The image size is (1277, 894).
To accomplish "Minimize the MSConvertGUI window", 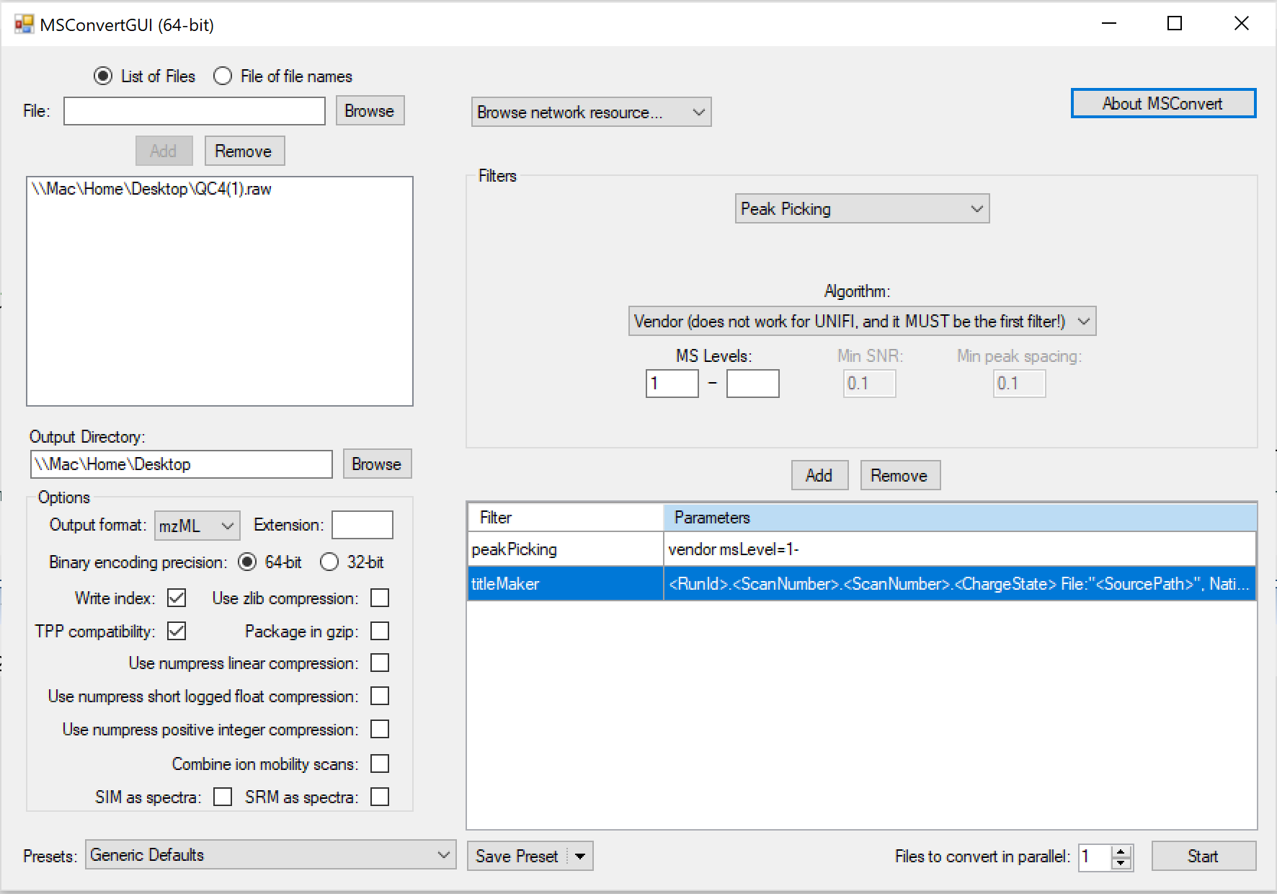I will 1110,24.
